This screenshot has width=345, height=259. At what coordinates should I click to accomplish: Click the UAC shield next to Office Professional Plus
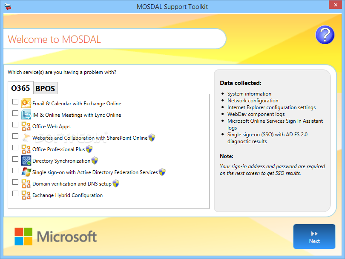click(x=89, y=149)
